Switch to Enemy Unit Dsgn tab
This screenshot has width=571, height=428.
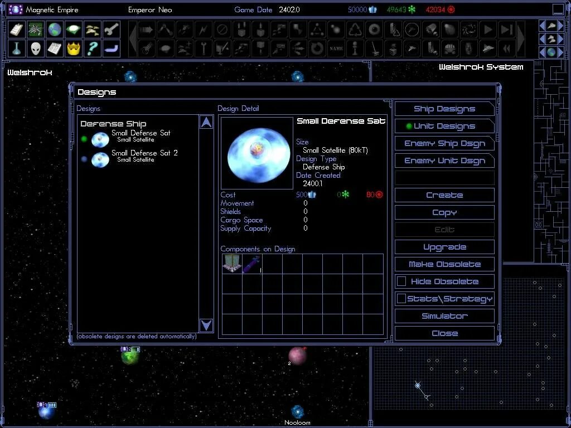coord(444,160)
